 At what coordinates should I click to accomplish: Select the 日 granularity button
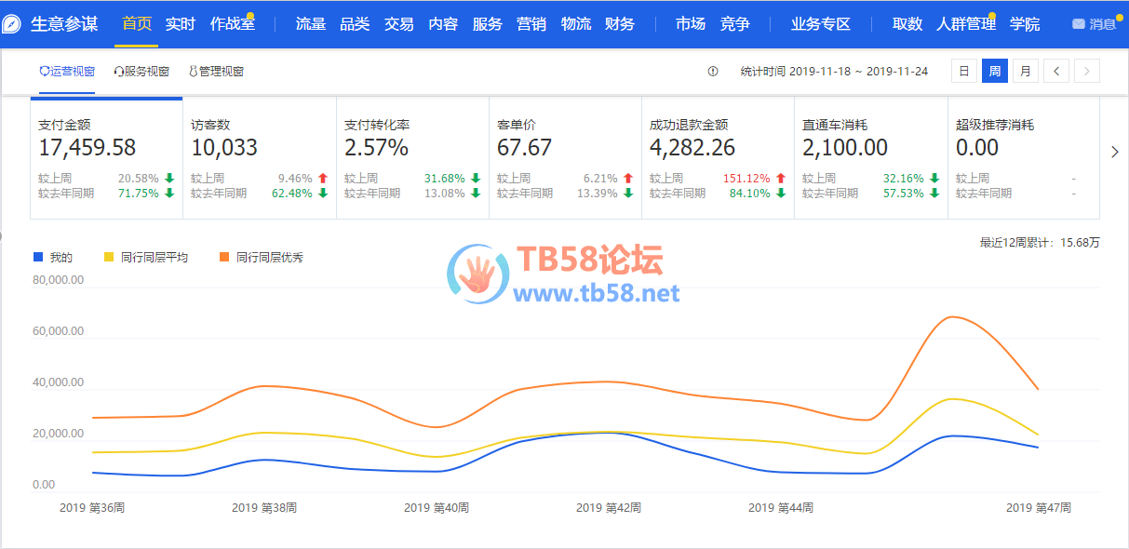click(964, 71)
